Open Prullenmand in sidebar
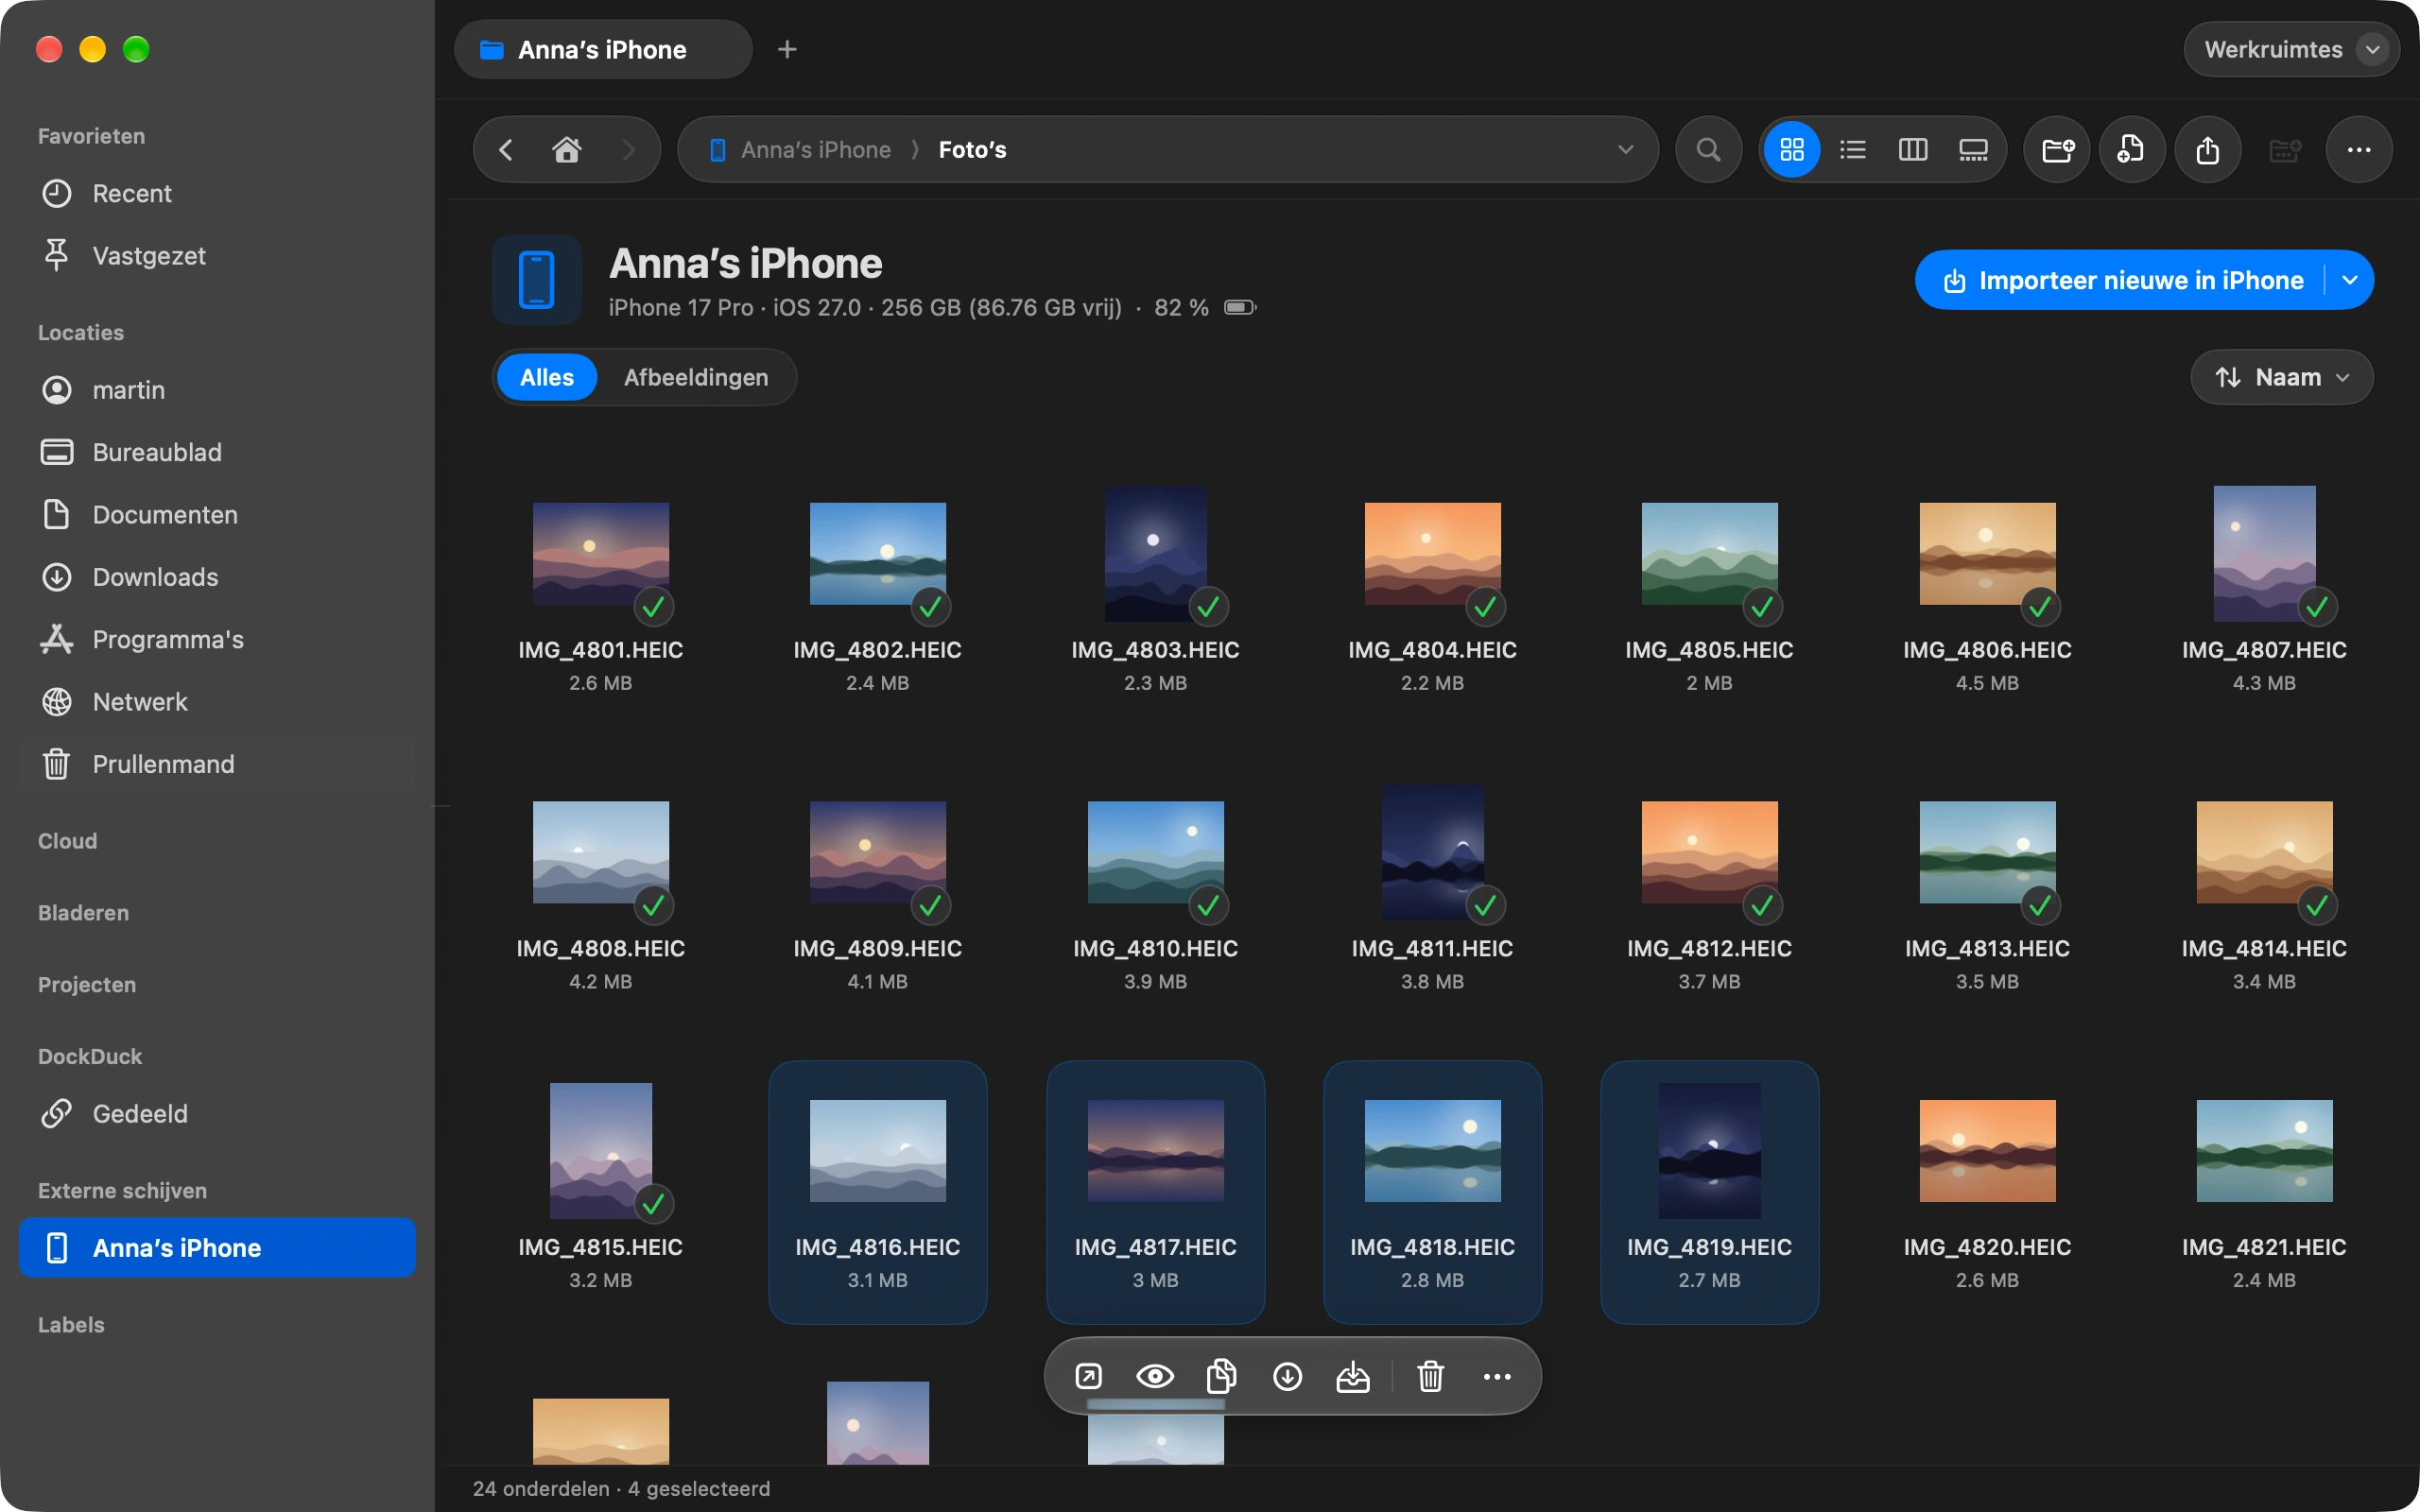The width and height of the screenshot is (2420, 1512). click(x=217, y=764)
